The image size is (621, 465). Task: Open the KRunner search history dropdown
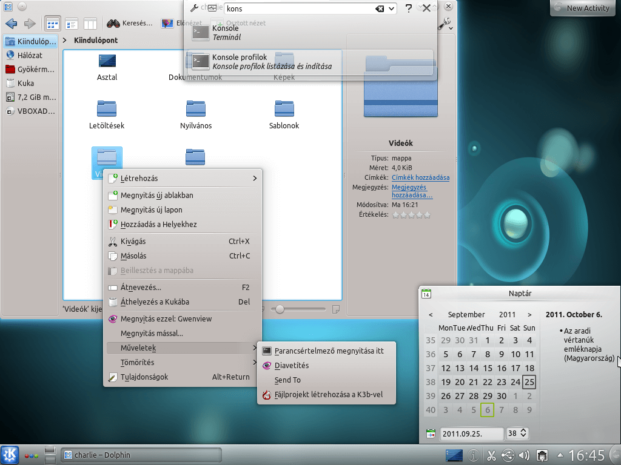pos(392,8)
